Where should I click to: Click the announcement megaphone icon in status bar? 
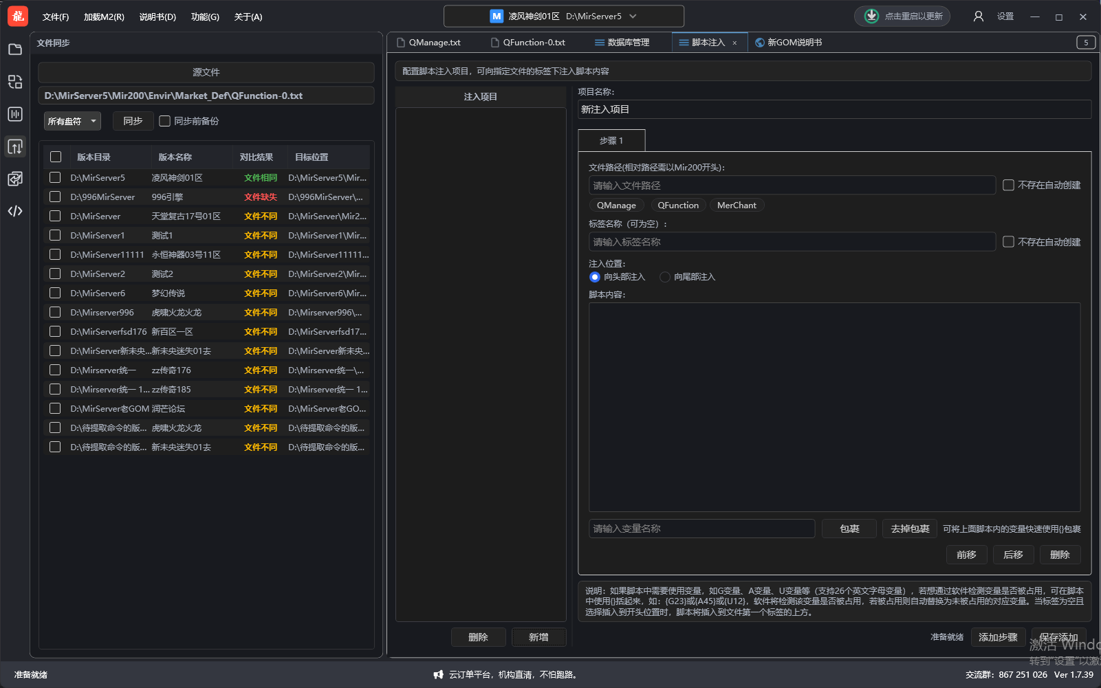pyautogui.click(x=438, y=675)
